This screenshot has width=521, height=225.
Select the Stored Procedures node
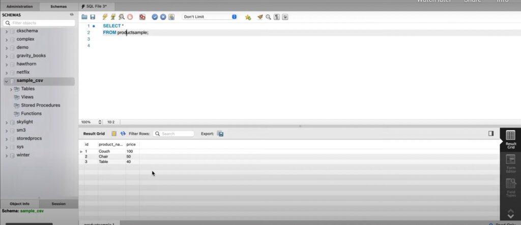(x=41, y=105)
